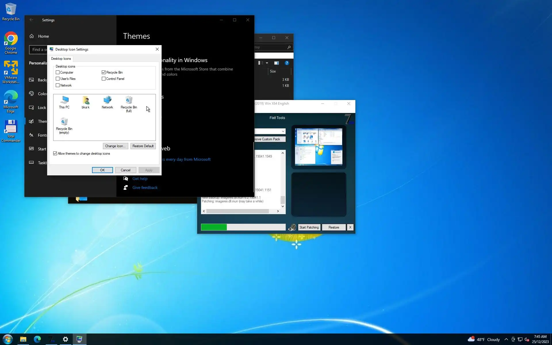Open Settings gear on the taskbar

pyautogui.click(x=65, y=339)
